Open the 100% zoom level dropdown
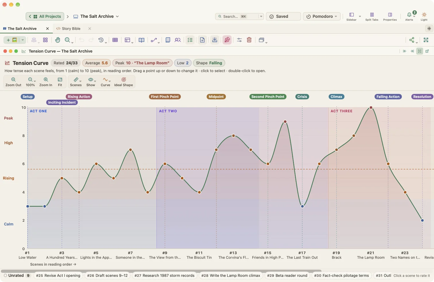 (30, 82)
